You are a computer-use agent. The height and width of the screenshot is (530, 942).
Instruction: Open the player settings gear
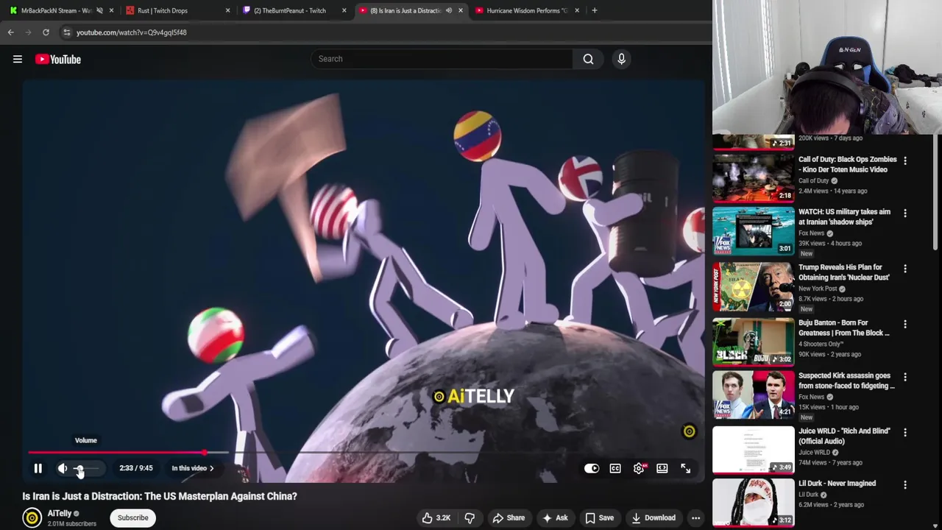click(x=639, y=468)
